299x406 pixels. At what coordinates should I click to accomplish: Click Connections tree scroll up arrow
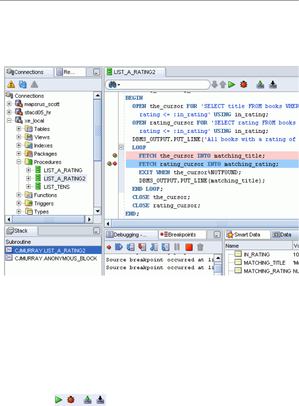click(x=97, y=95)
